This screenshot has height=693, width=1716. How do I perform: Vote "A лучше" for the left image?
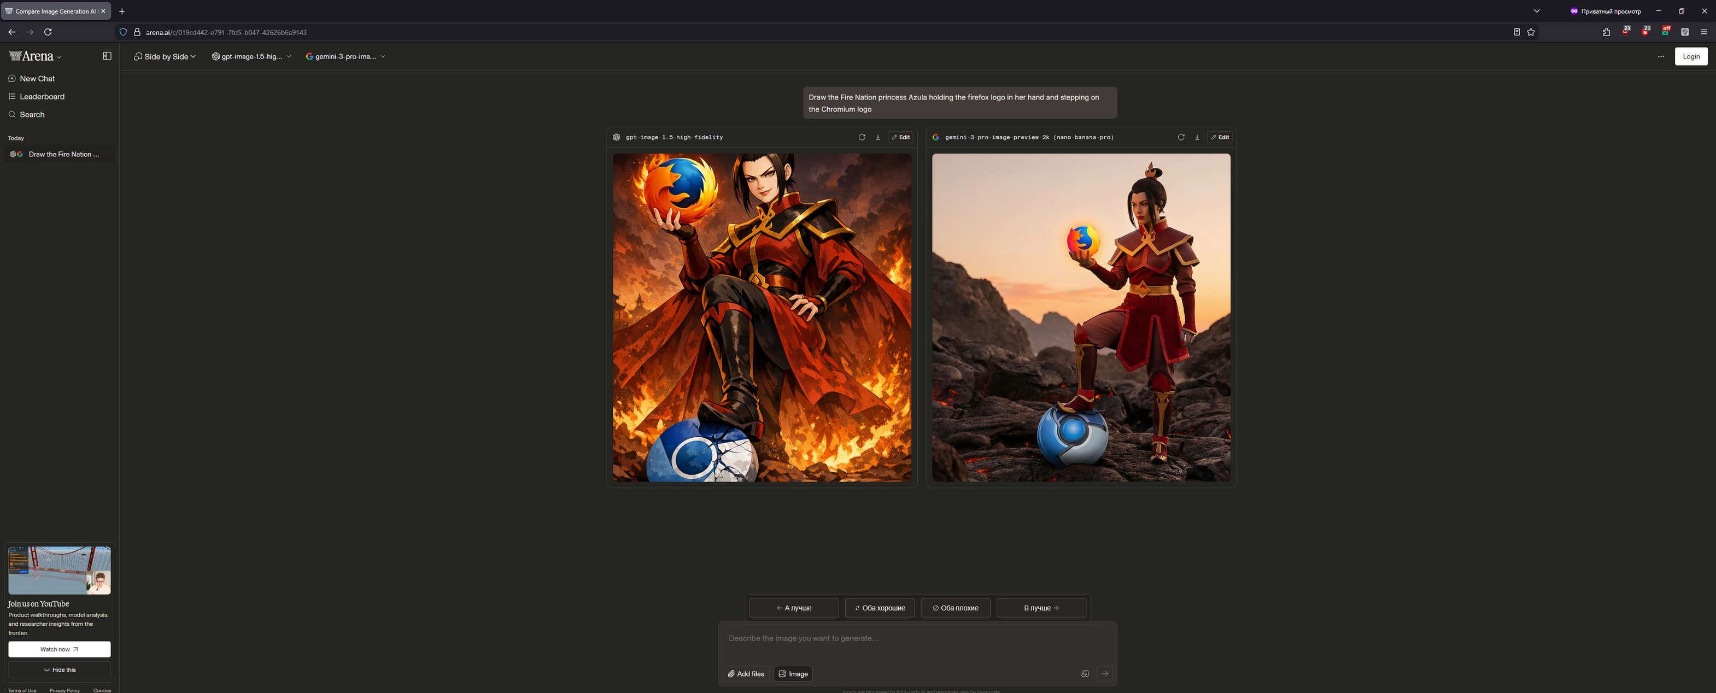coord(793,608)
